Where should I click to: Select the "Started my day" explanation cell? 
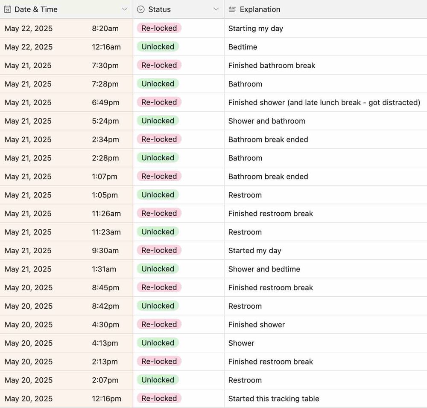point(254,251)
